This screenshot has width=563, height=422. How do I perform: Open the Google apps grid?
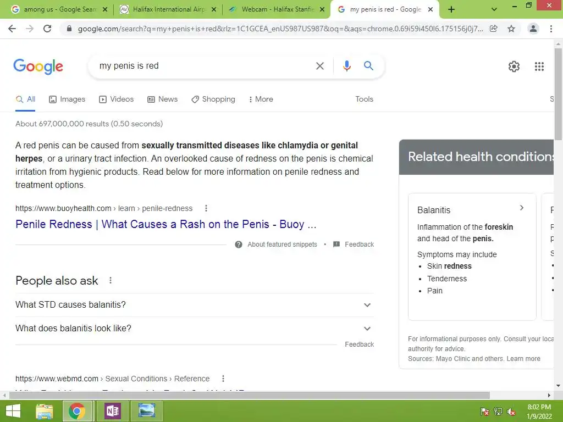[x=539, y=66]
